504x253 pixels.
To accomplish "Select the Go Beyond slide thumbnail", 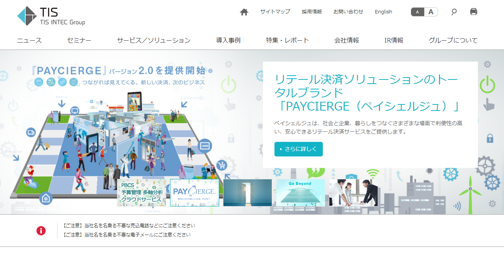I will [301, 193].
